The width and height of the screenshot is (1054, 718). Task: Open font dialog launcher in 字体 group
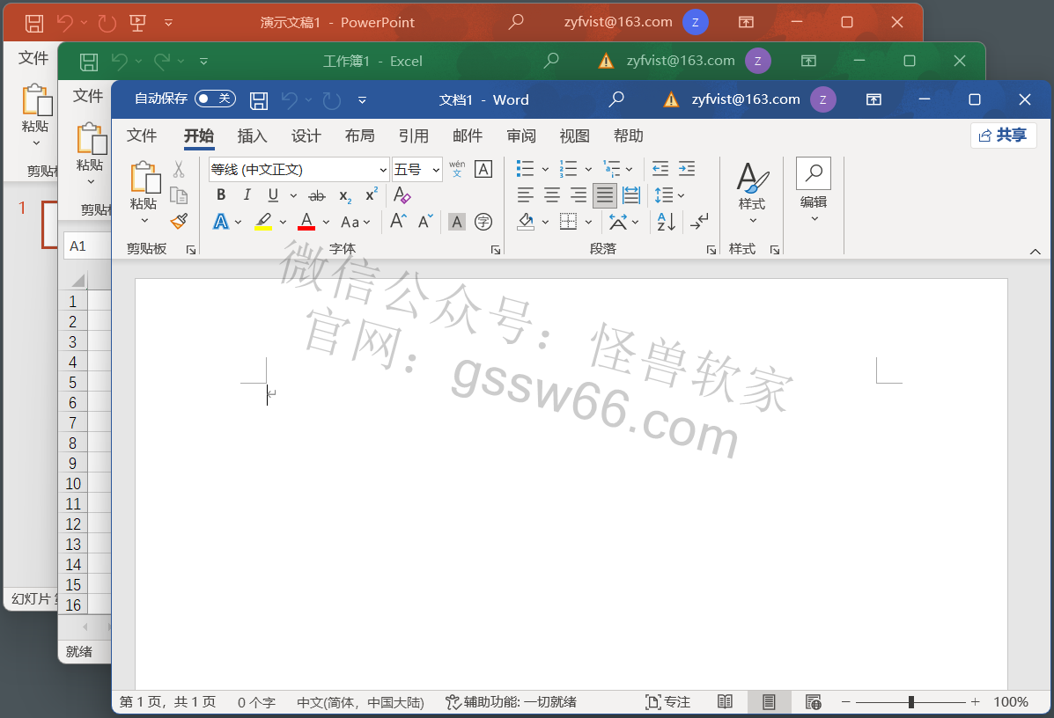pyautogui.click(x=496, y=250)
